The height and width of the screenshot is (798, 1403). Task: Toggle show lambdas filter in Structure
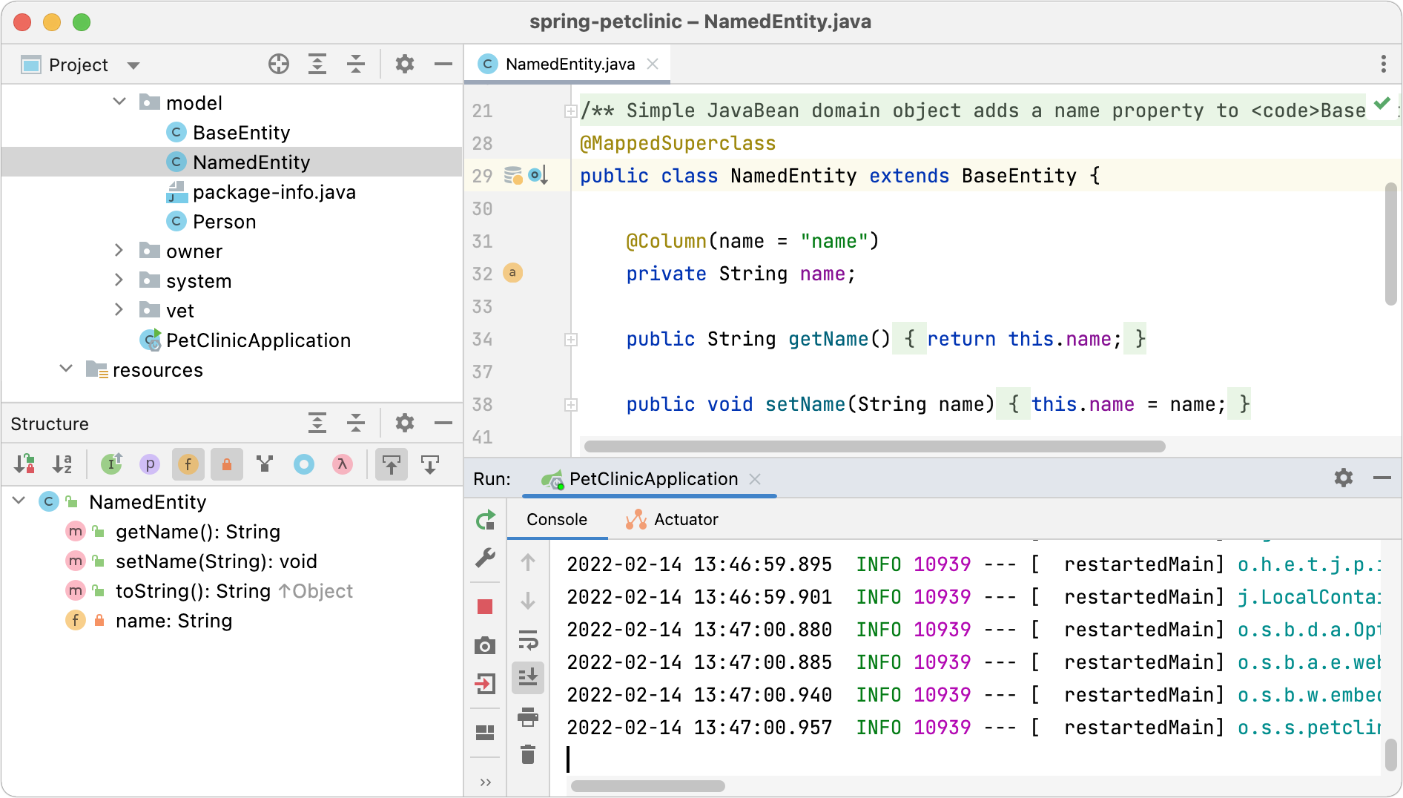[x=343, y=464]
